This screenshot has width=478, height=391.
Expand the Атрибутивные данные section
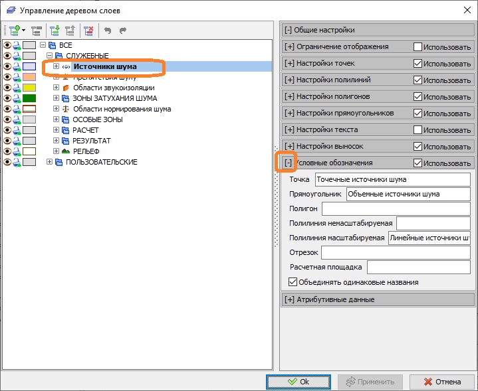[289, 299]
